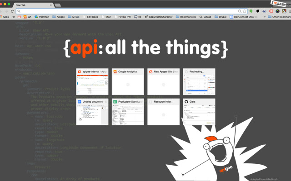
Task: Open the hc bookmark
Action: tap(137, 17)
